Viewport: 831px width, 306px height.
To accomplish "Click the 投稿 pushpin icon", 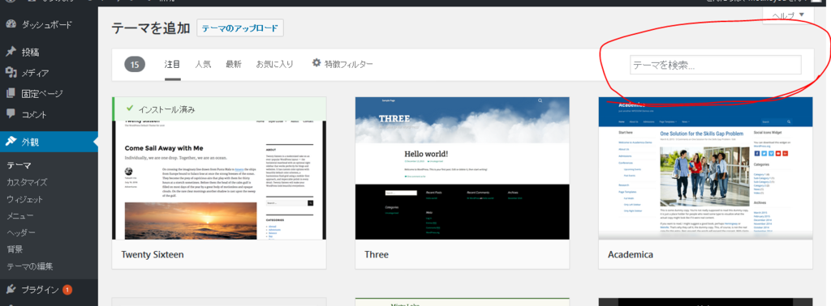I will (x=11, y=52).
